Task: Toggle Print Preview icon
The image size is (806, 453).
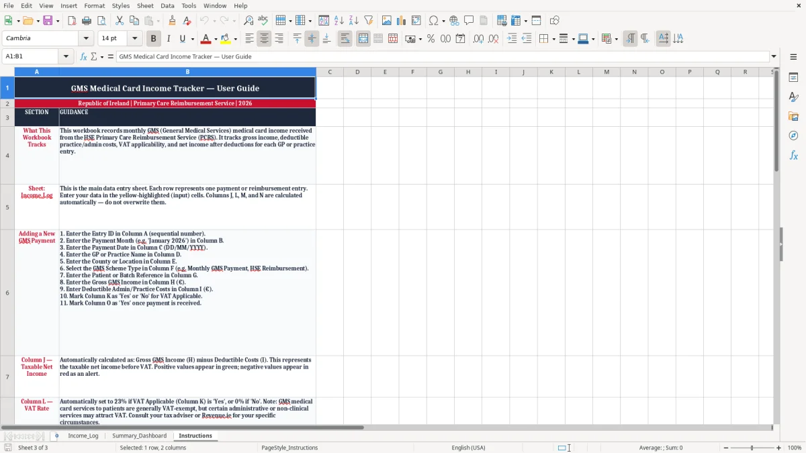Action: click(101, 21)
